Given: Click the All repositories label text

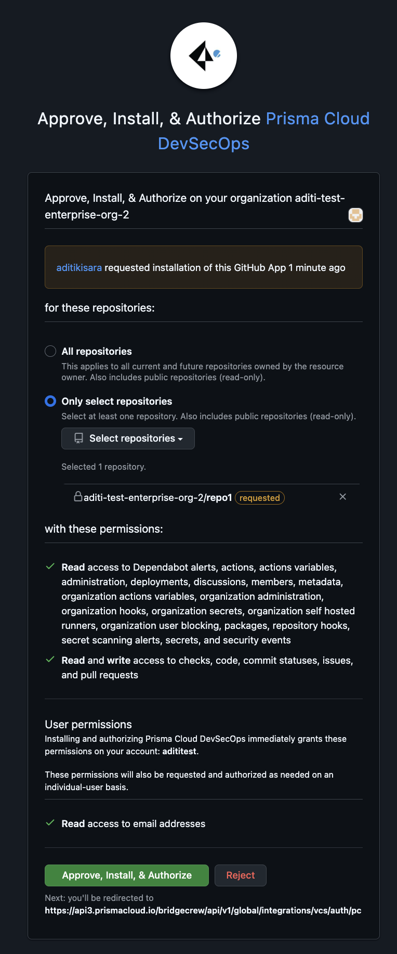Looking at the screenshot, I should click(97, 352).
